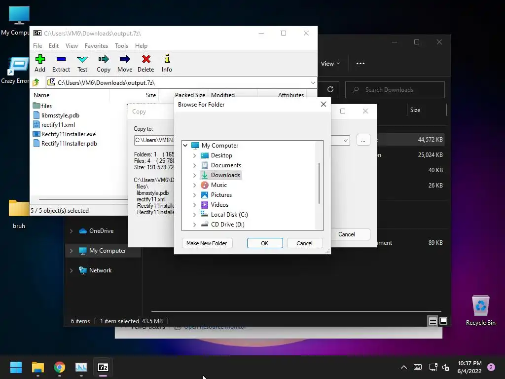Open the View menu in 7-Zip
This screenshot has width=505, height=379.
72,46
